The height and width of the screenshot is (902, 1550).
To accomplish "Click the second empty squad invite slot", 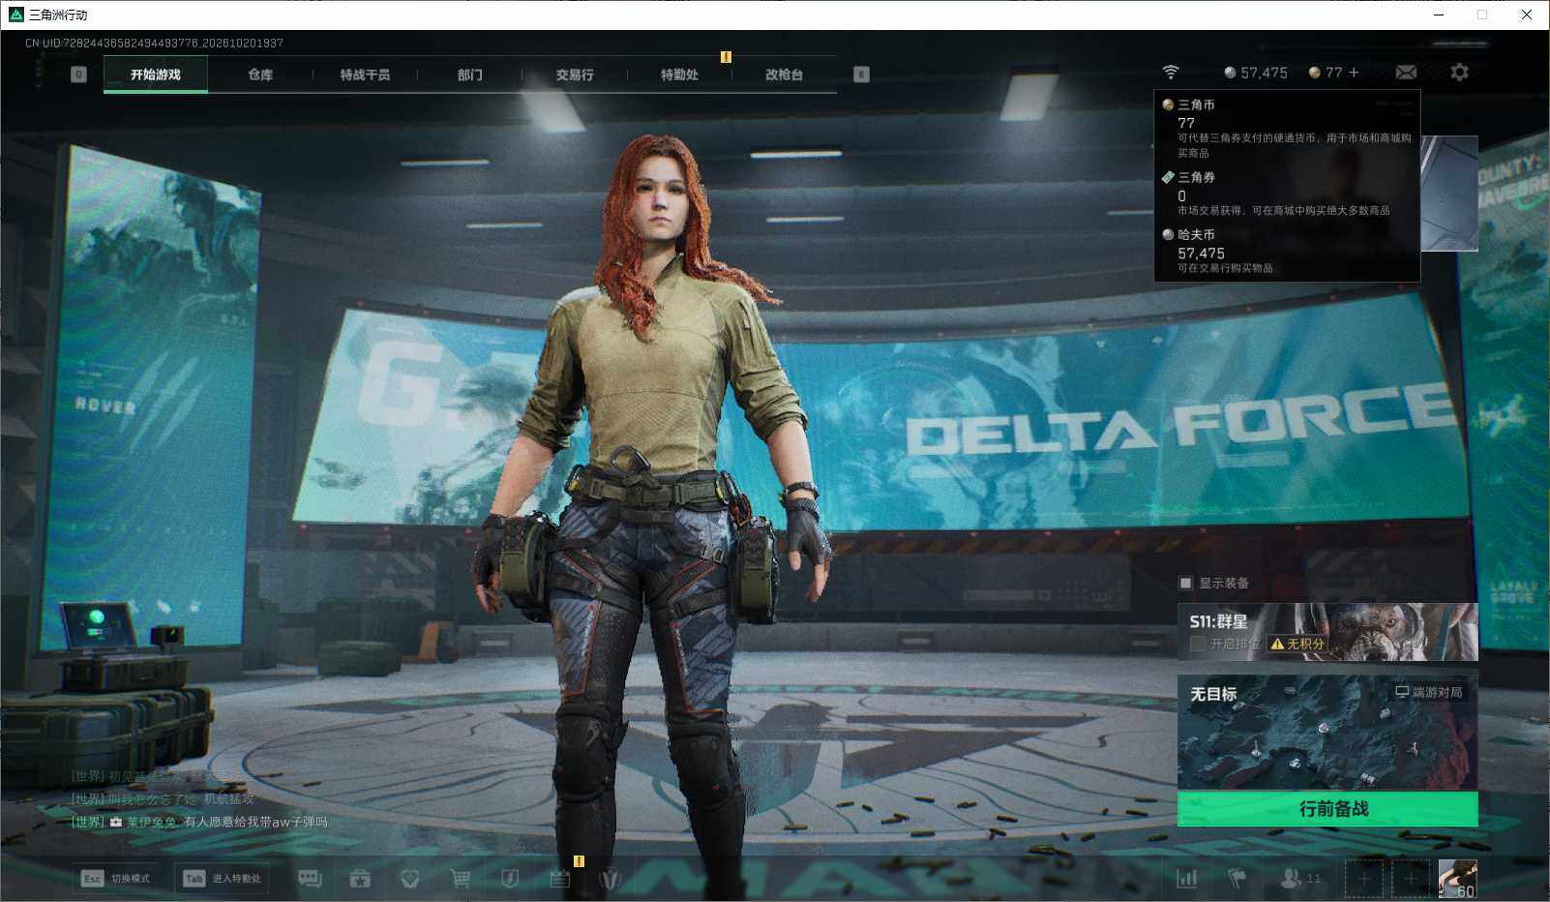I will (1411, 879).
